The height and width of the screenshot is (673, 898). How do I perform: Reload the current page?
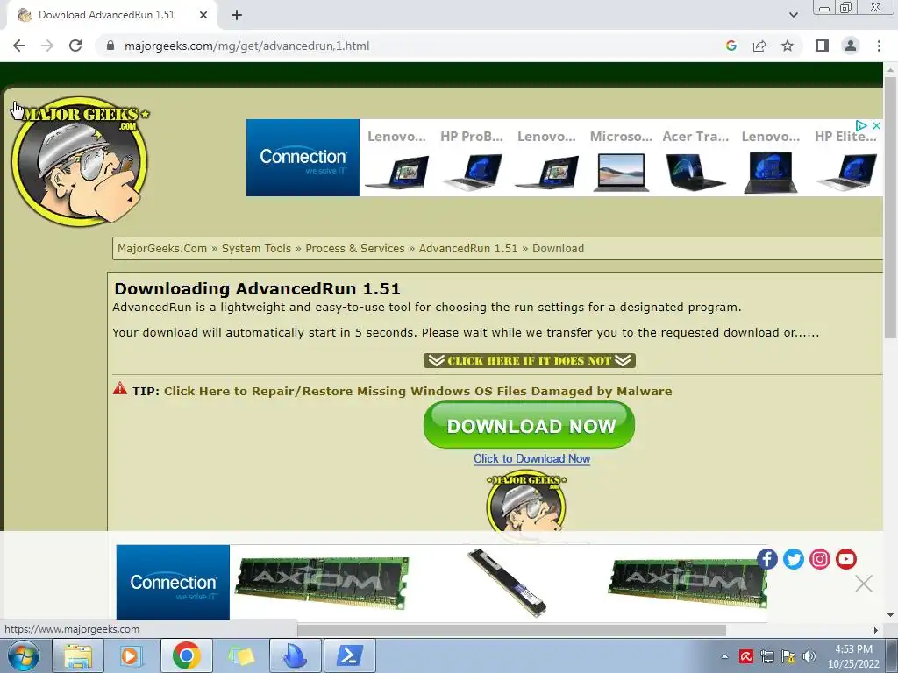pyautogui.click(x=75, y=46)
